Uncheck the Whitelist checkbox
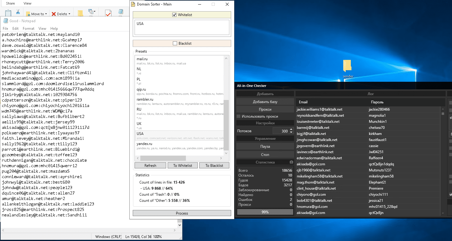This screenshot has height=241, width=452. [x=174, y=15]
